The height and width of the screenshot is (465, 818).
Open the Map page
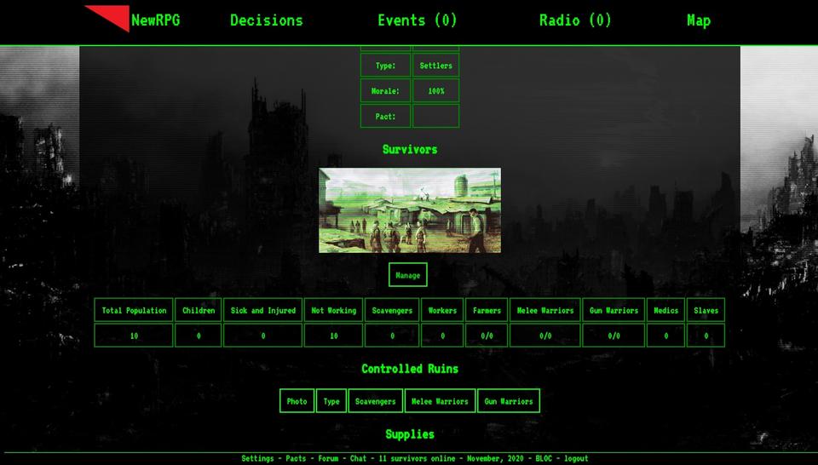click(698, 20)
